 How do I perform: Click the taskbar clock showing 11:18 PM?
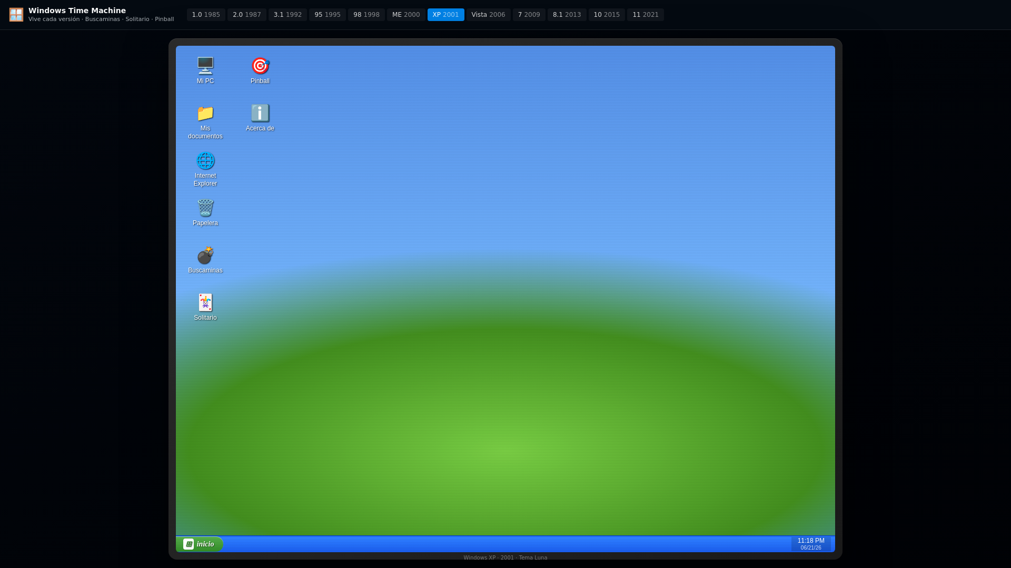pos(811,544)
